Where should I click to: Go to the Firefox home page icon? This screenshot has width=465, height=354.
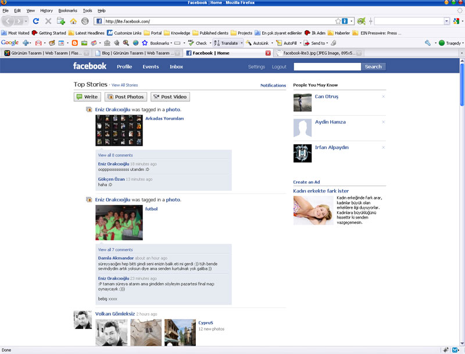(x=73, y=21)
